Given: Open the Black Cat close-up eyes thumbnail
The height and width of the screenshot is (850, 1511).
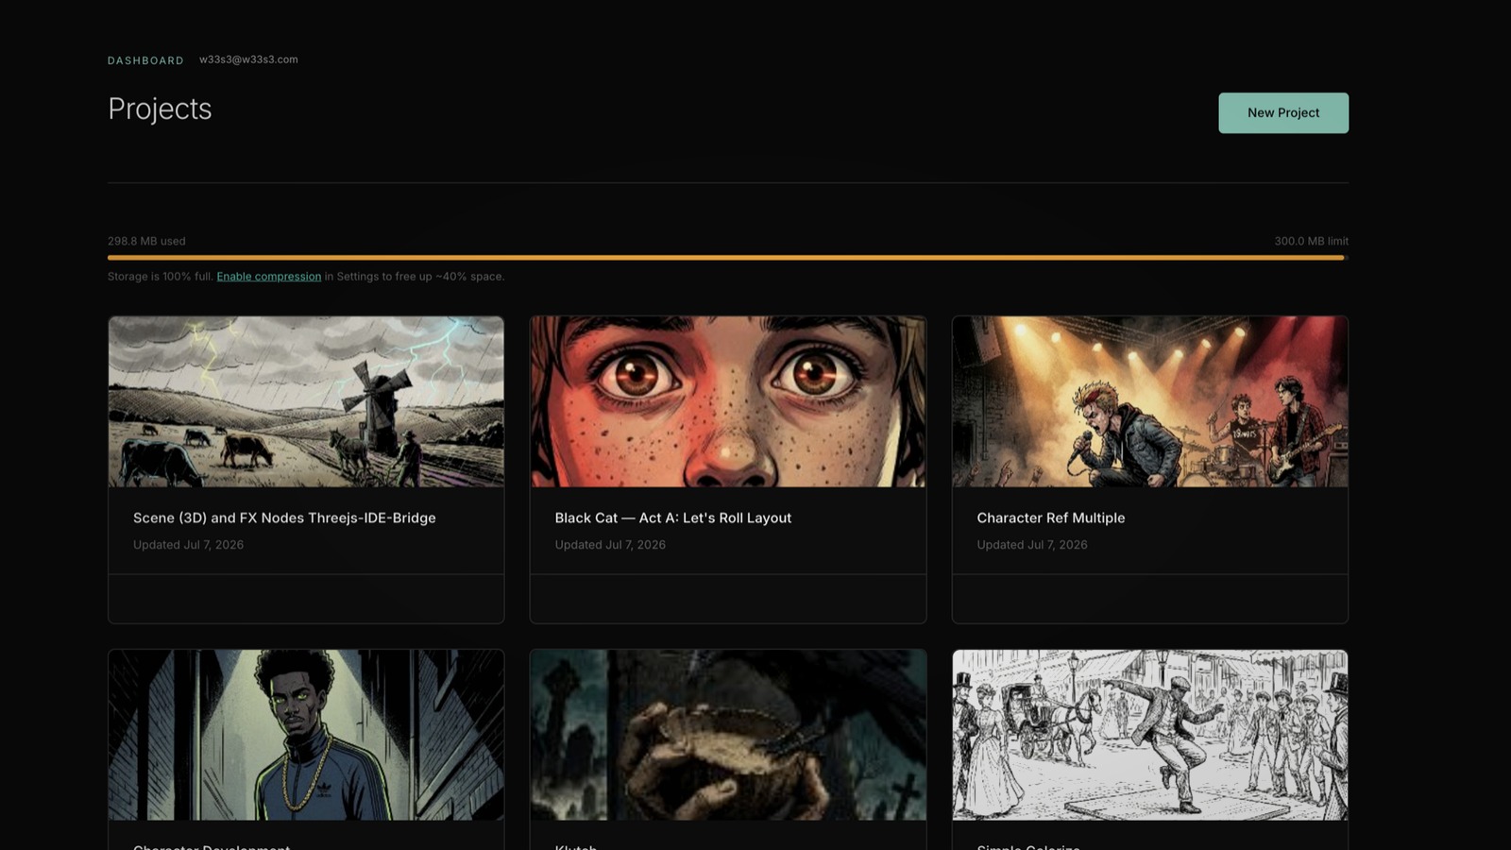Looking at the screenshot, I should [x=728, y=401].
